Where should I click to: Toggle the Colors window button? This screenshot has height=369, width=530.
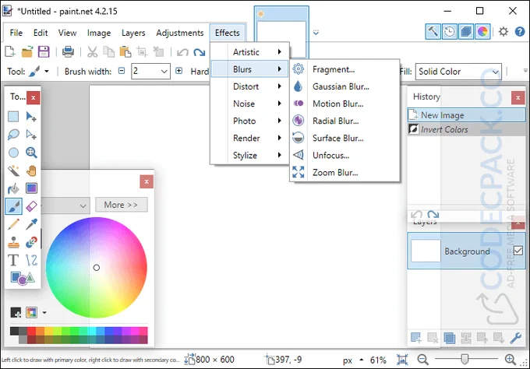pyautogui.click(x=482, y=32)
